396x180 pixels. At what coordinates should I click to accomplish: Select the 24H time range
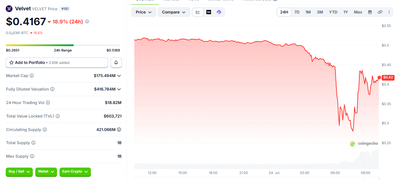point(284,12)
